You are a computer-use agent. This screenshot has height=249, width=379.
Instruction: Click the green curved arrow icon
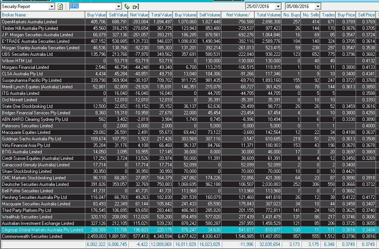tap(127, 7)
